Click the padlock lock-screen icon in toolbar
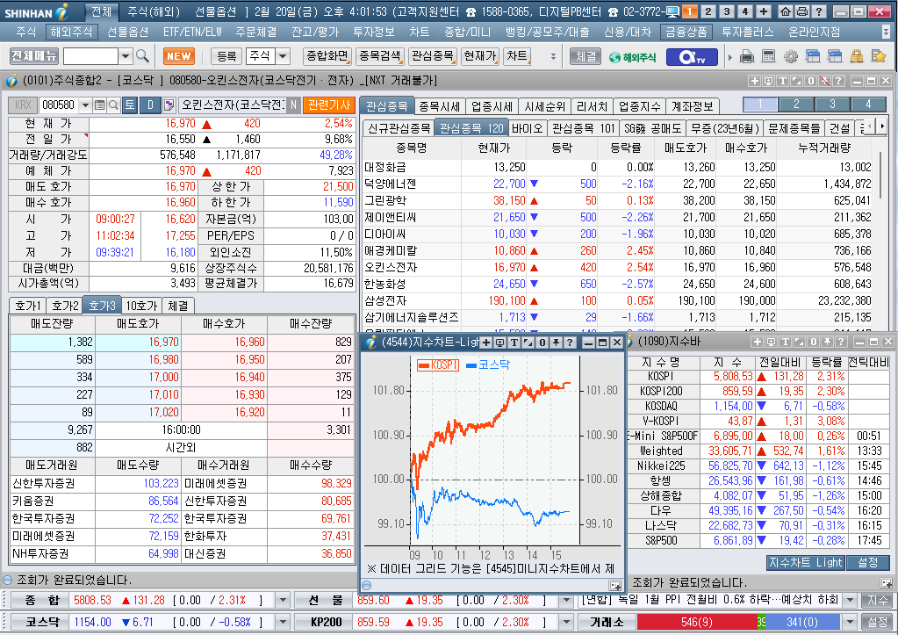This screenshot has width=898, height=635. click(856, 56)
